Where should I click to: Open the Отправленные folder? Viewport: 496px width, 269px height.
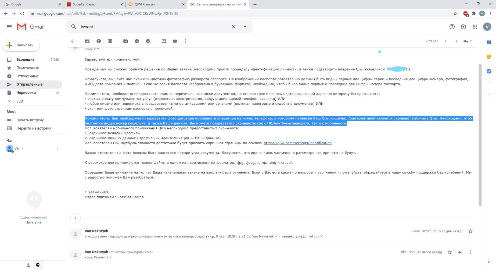point(31,84)
